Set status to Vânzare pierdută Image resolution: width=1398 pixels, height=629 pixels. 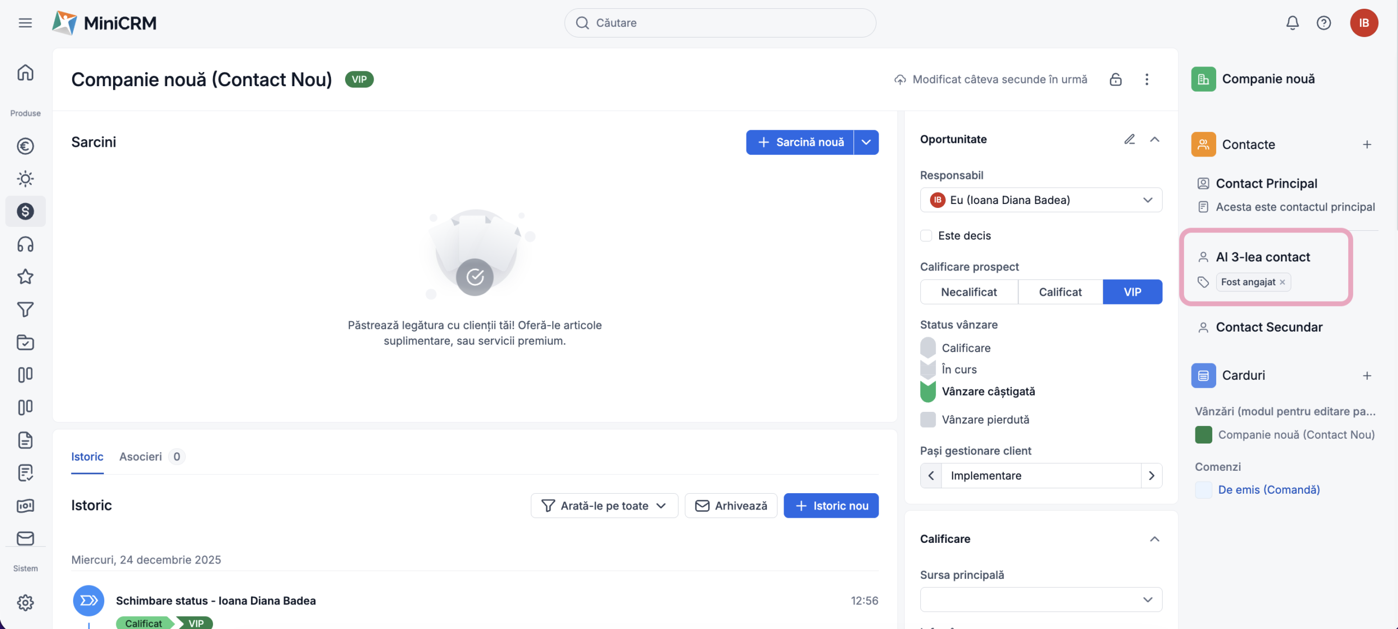coord(928,420)
